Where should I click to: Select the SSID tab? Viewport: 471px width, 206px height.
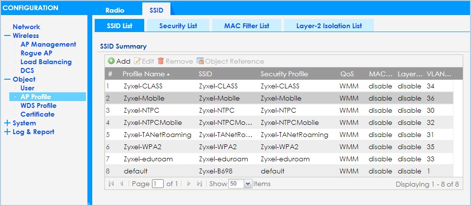pyautogui.click(x=156, y=10)
